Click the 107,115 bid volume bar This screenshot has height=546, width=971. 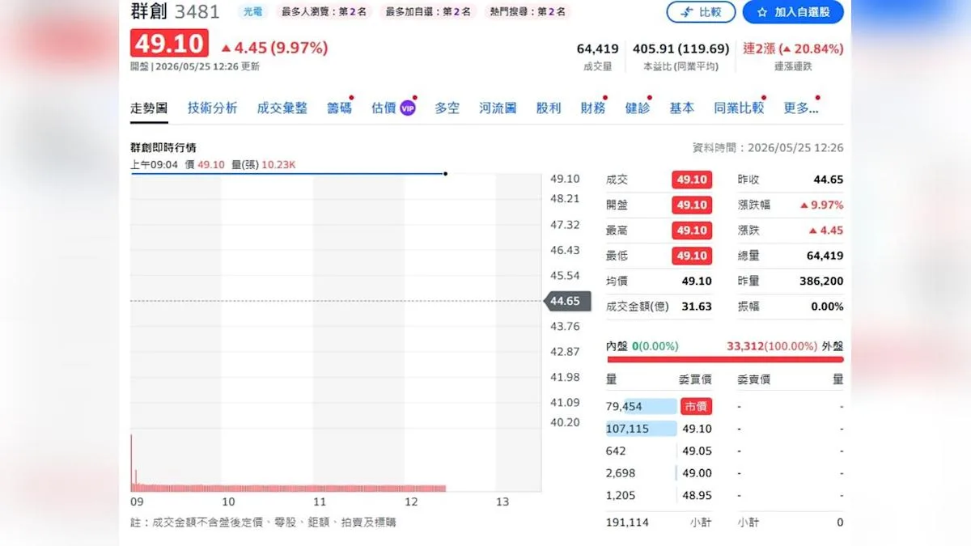coord(641,429)
